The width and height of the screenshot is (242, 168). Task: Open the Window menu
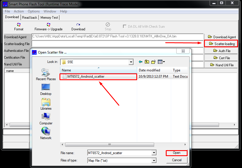tap(50, 11)
